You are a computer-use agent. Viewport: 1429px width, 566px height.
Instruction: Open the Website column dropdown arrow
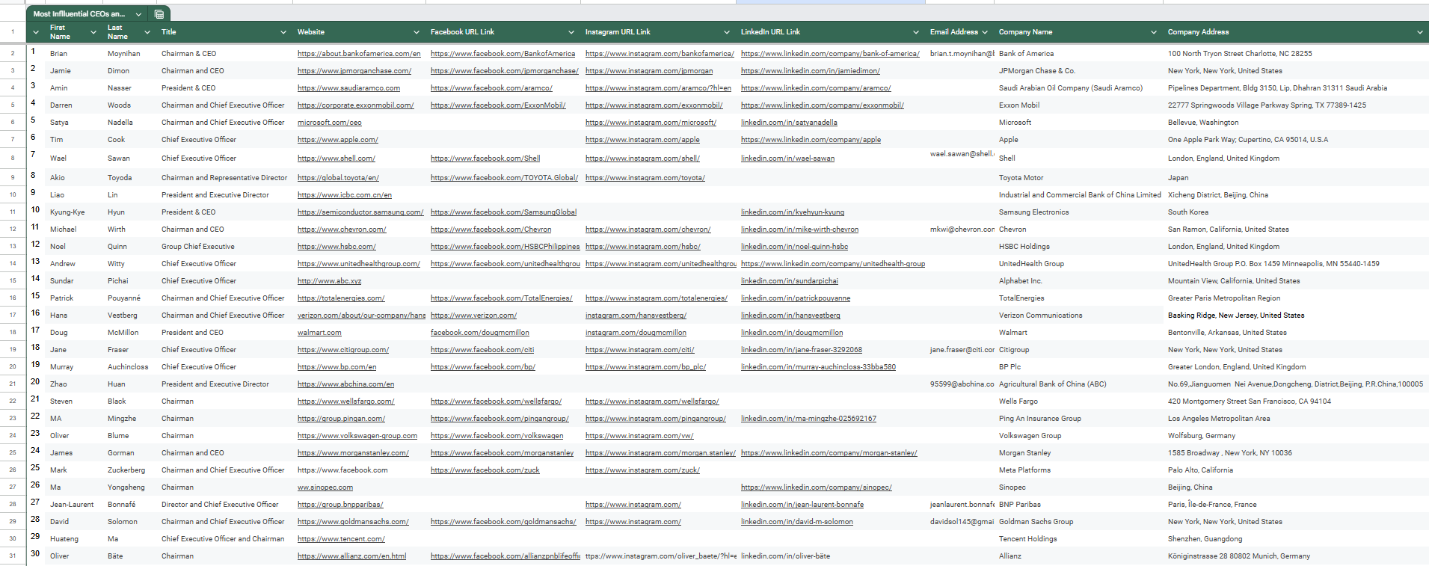point(417,32)
